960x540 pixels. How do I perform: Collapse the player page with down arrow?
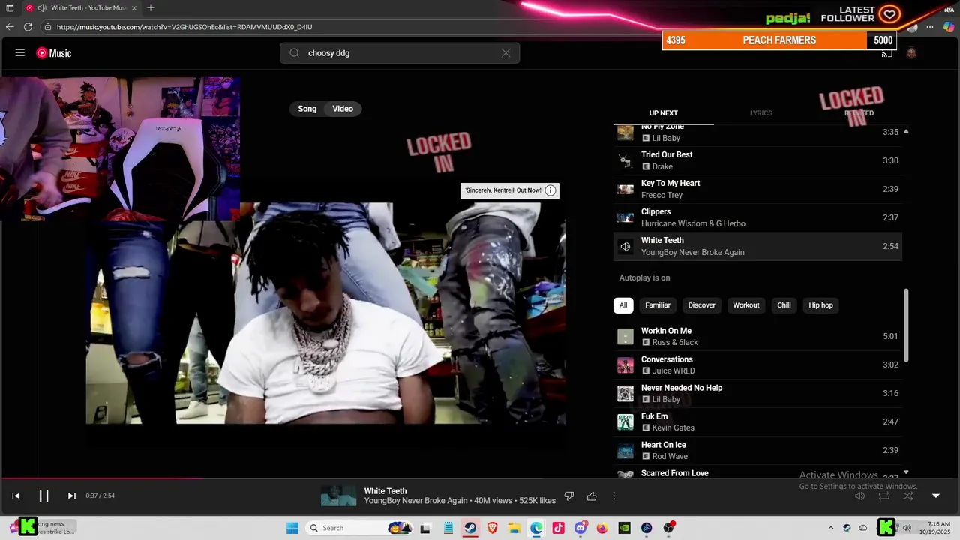[x=935, y=496]
